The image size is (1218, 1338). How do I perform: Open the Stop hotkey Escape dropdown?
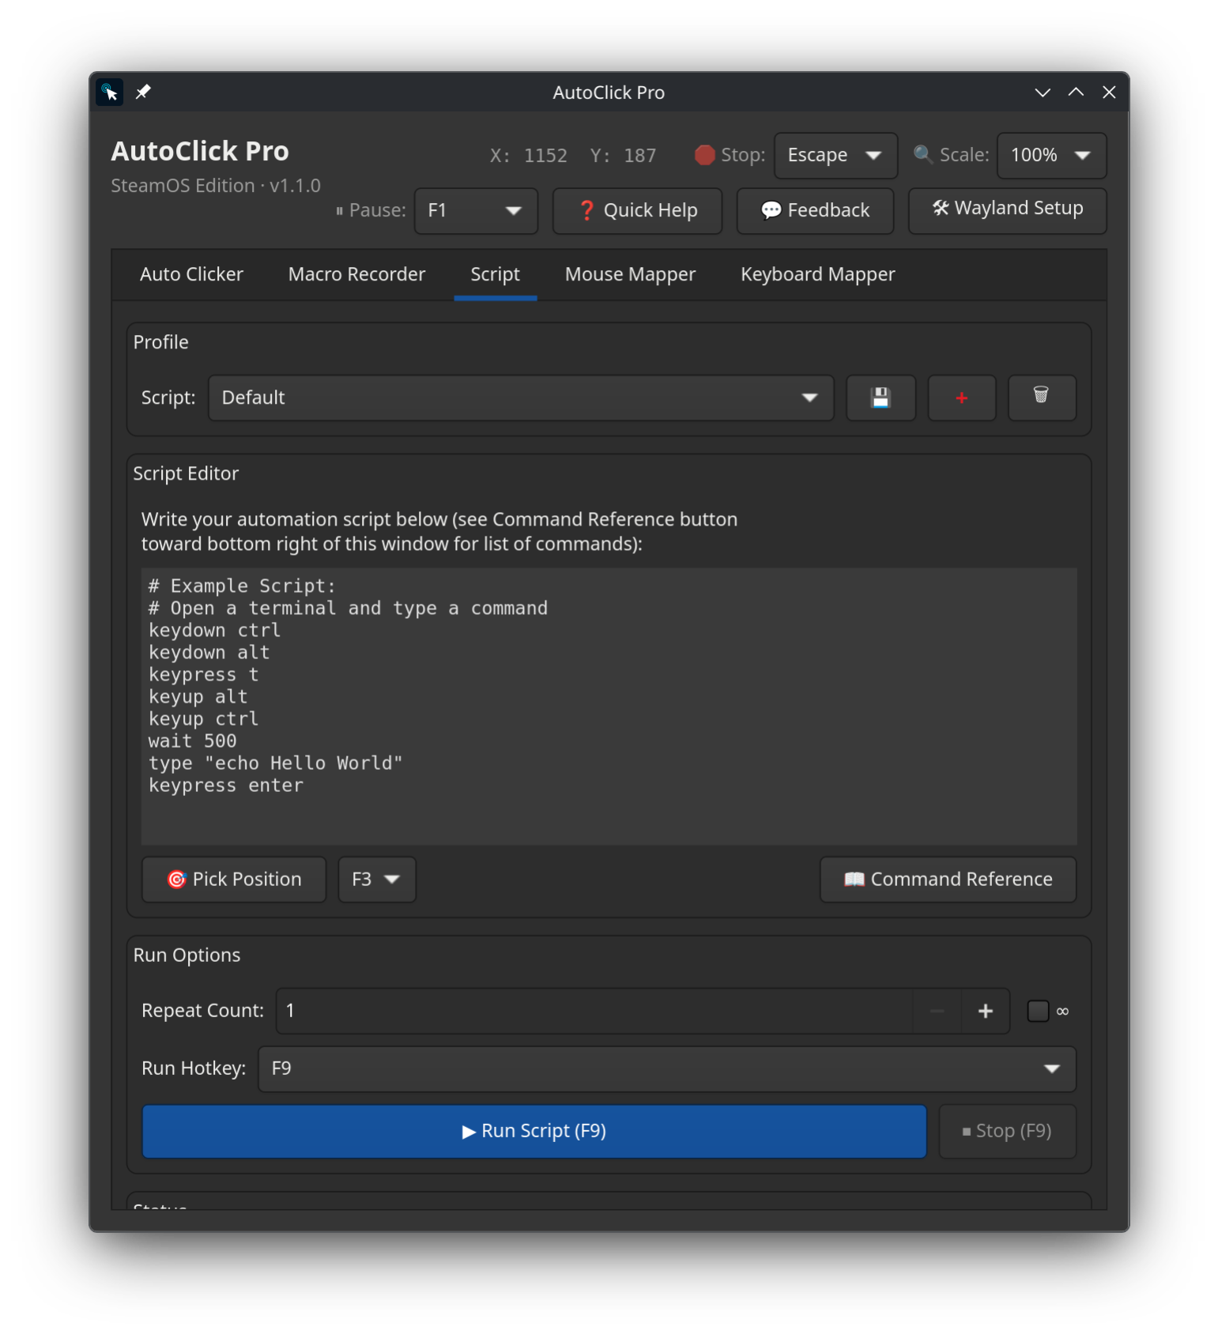click(835, 155)
